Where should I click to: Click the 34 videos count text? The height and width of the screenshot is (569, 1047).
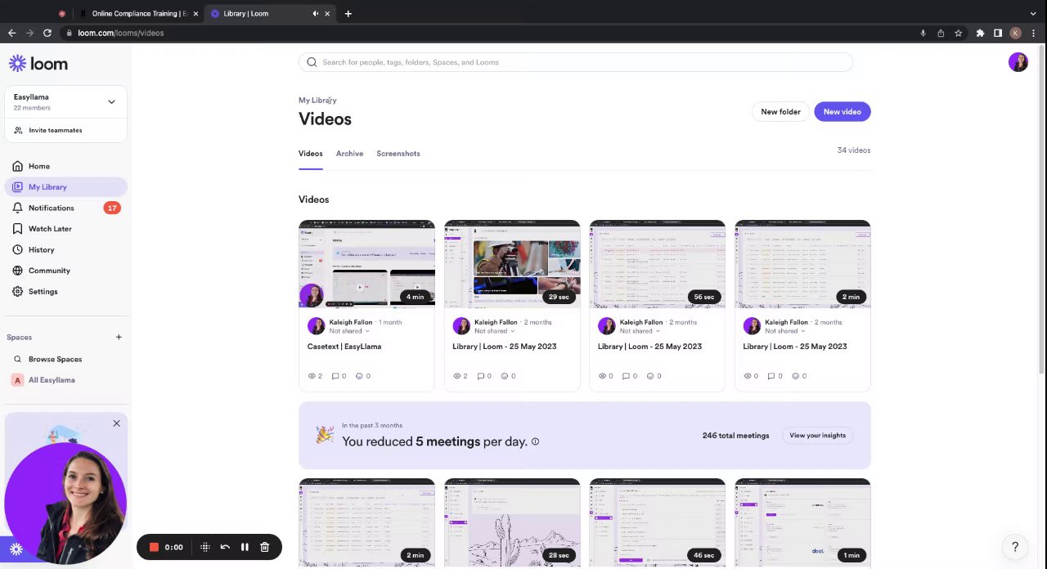point(853,150)
